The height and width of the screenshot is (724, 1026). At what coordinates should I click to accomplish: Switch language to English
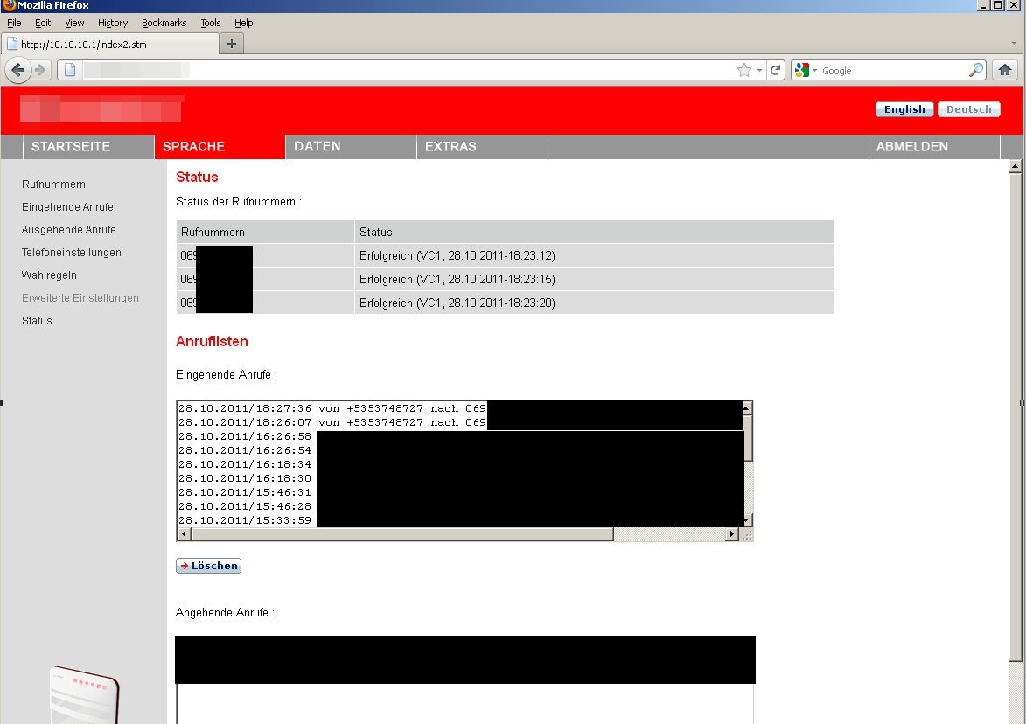point(904,109)
